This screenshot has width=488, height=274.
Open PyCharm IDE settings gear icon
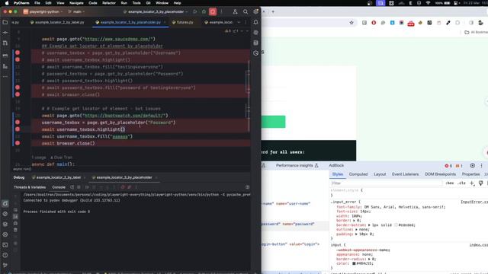[x=255, y=12]
